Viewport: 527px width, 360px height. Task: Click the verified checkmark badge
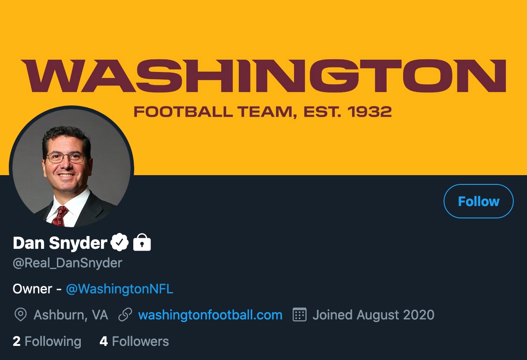[119, 242]
